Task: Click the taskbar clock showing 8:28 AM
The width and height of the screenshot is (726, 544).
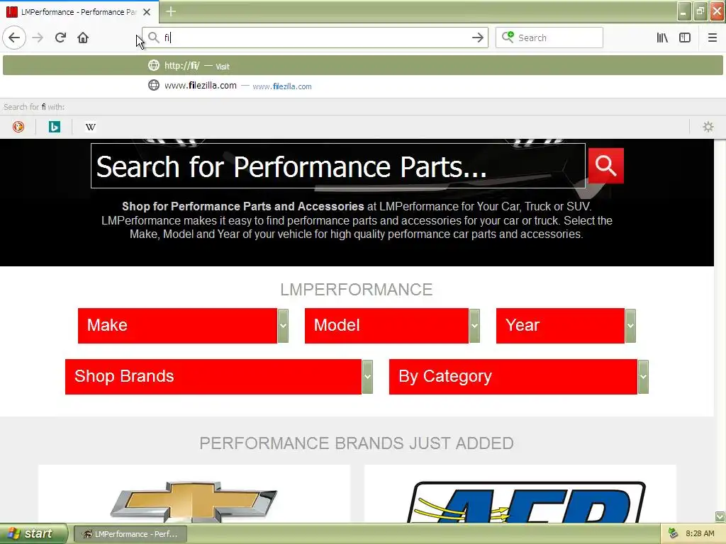Action: [x=700, y=534]
